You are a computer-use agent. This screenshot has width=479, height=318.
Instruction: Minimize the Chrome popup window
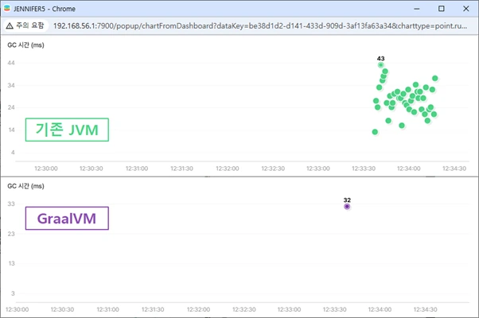click(x=417, y=9)
